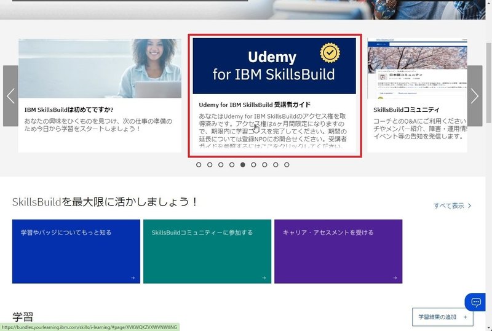Select the sixth carousel indicator dot

pos(253,164)
